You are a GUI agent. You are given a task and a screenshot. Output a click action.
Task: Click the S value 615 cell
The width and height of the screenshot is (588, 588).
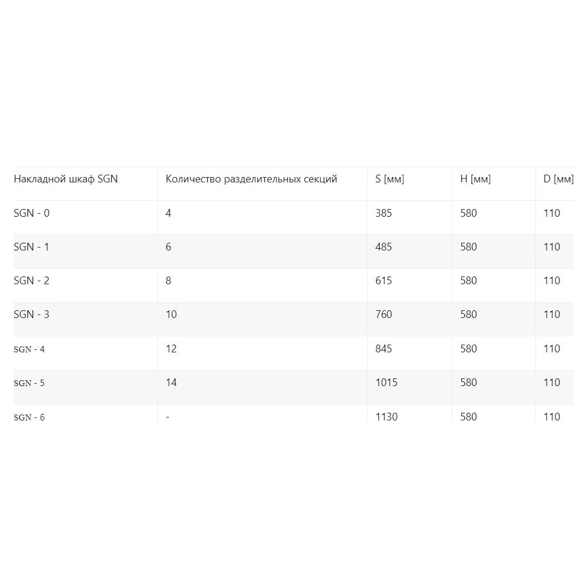[x=384, y=281]
